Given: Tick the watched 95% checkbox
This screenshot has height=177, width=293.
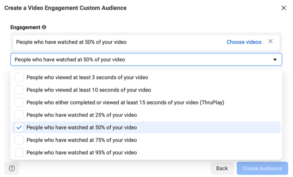Looking at the screenshot, I should 19,152.
